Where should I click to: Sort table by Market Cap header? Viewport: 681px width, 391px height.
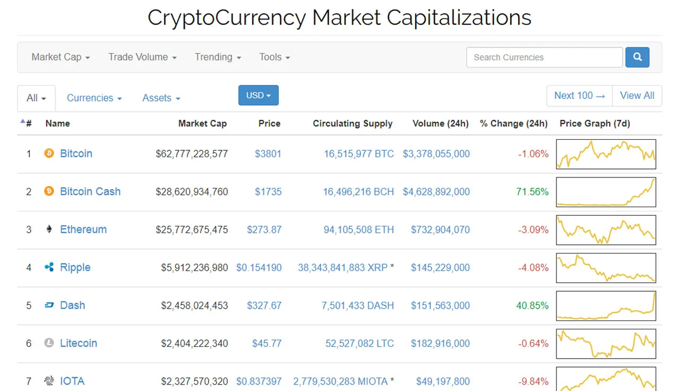point(202,123)
